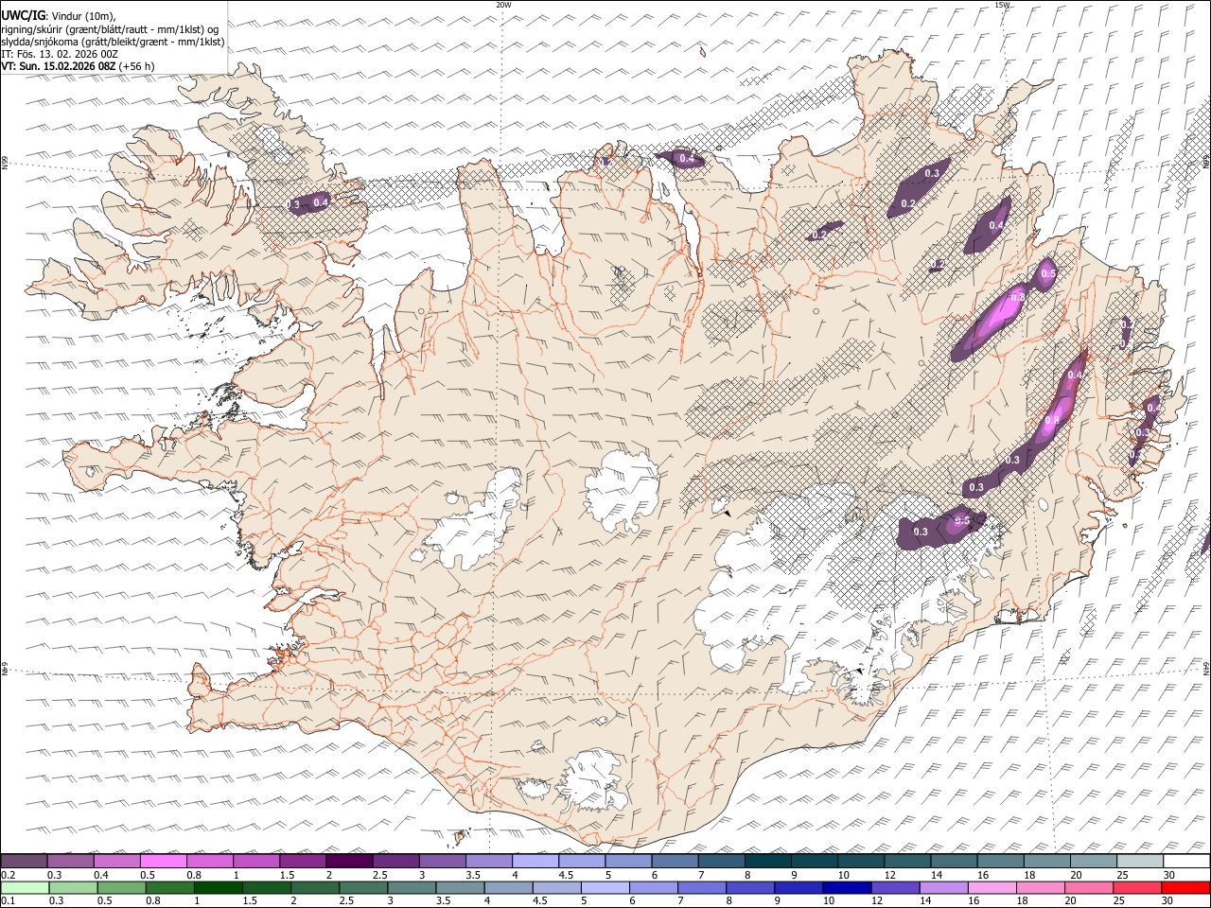Image resolution: width=1211 pixels, height=908 pixels.
Task: Click the 'Vindur (10m),' parameter text
Action: click(x=83, y=16)
